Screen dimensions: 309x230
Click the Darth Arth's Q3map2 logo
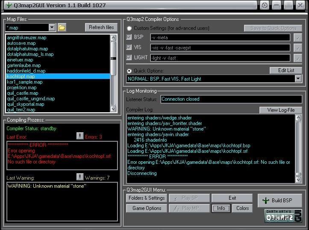[283, 215]
